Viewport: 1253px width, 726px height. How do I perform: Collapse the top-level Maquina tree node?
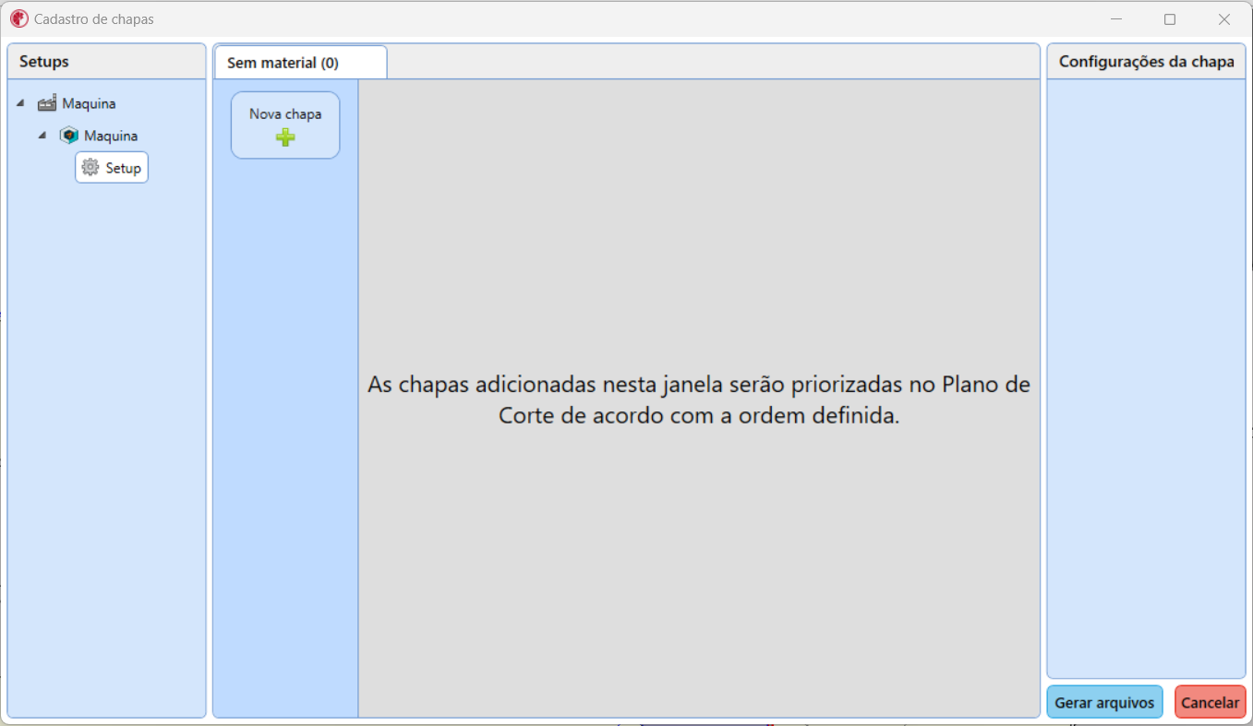coord(21,103)
